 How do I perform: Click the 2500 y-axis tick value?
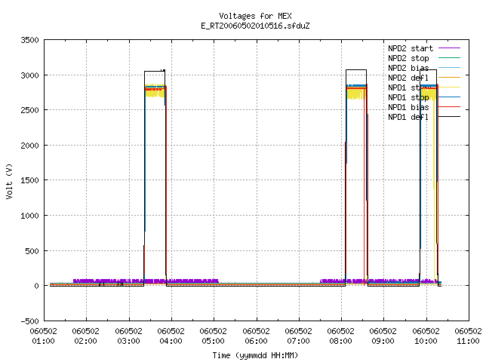pyautogui.click(x=29, y=110)
